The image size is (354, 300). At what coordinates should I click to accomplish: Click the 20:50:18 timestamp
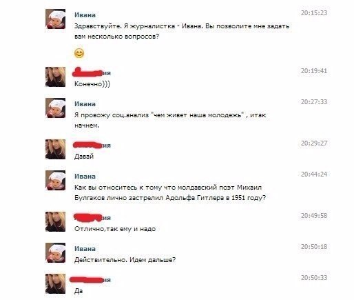coord(314,247)
